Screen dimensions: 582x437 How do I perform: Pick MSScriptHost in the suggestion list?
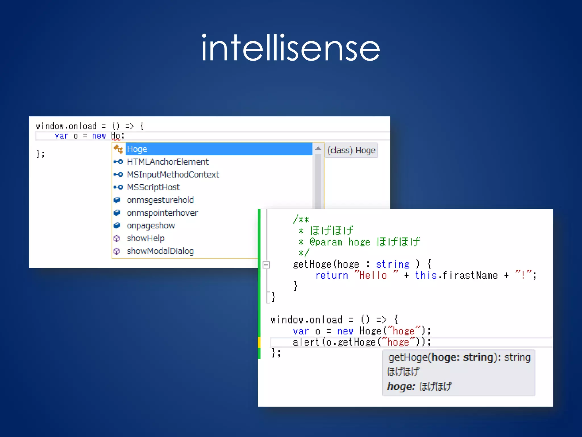(153, 187)
